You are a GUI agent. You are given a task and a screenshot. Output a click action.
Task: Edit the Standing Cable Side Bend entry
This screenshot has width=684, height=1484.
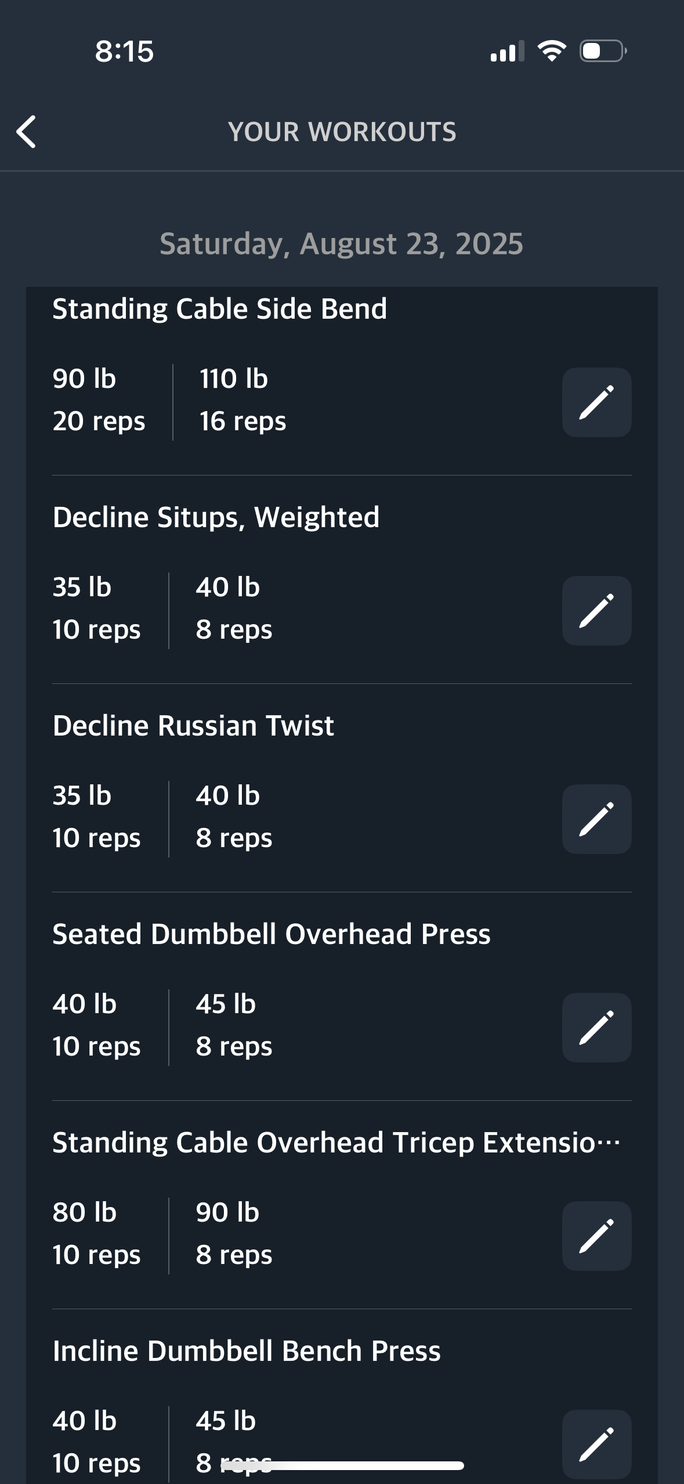(x=596, y=402)
